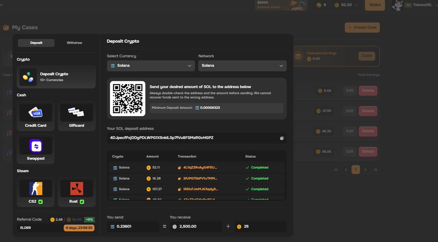The image size is (438, 242).
Task: Jump to first page double arrow
Action: pyautogui.click(x=336, y=170)
